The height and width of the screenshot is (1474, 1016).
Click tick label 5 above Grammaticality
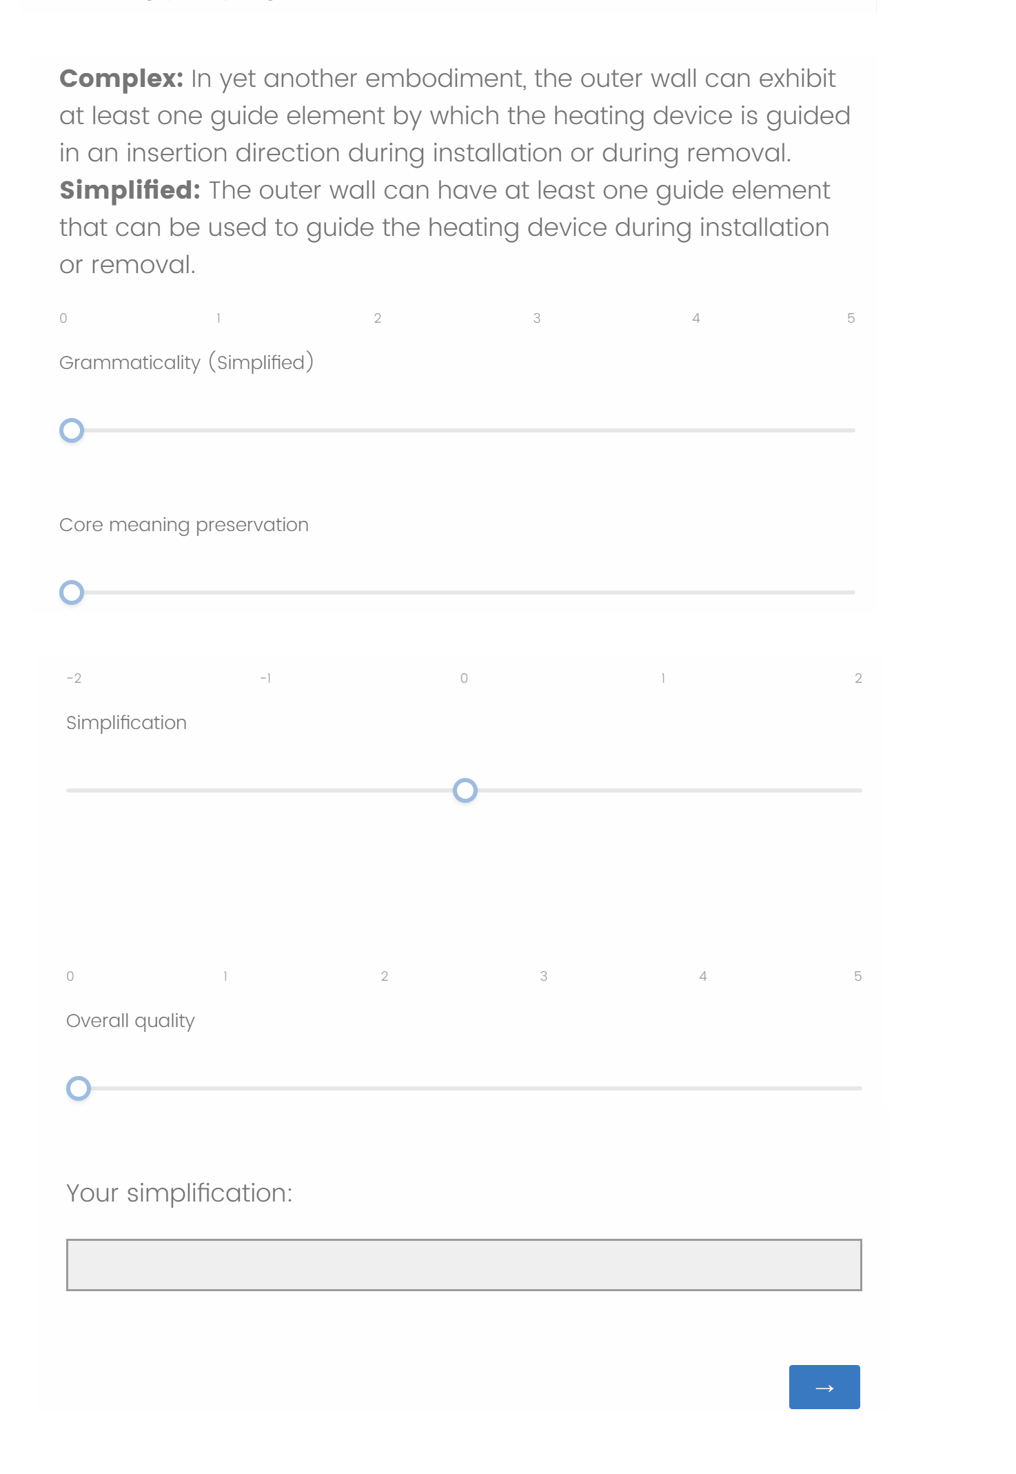point(851,318)
